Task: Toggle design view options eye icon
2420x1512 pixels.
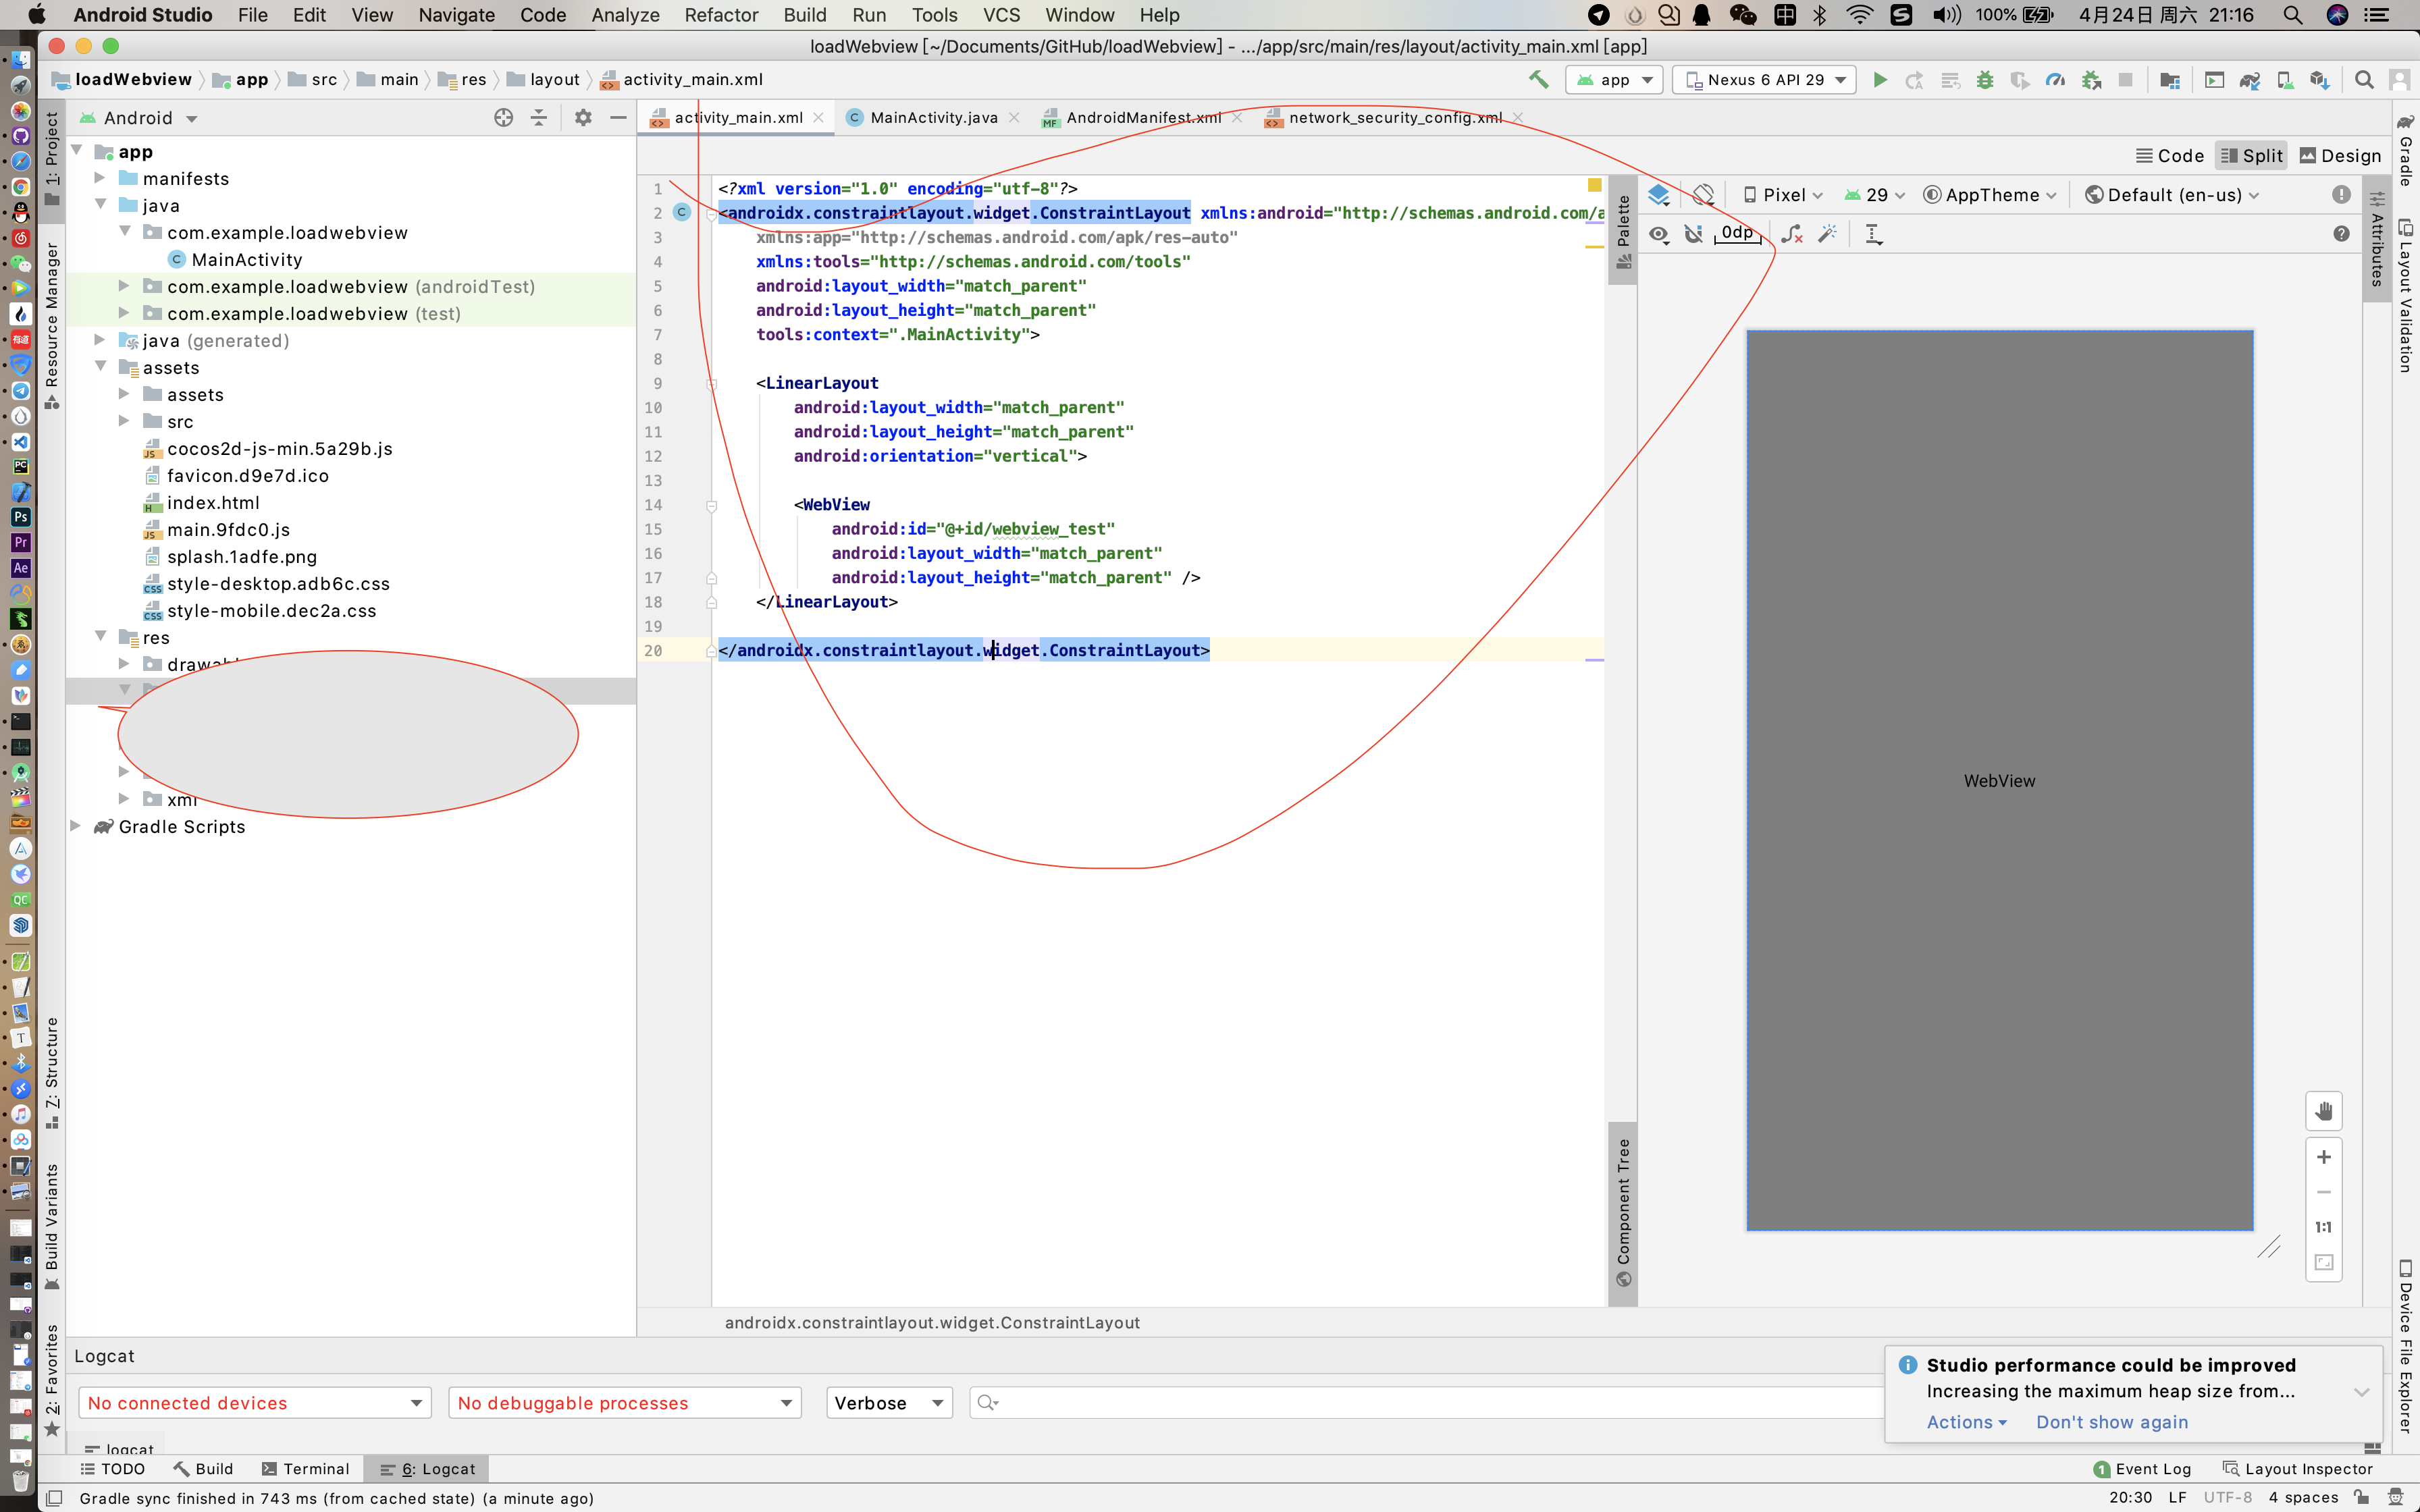Action: [x=1659, y=234]
